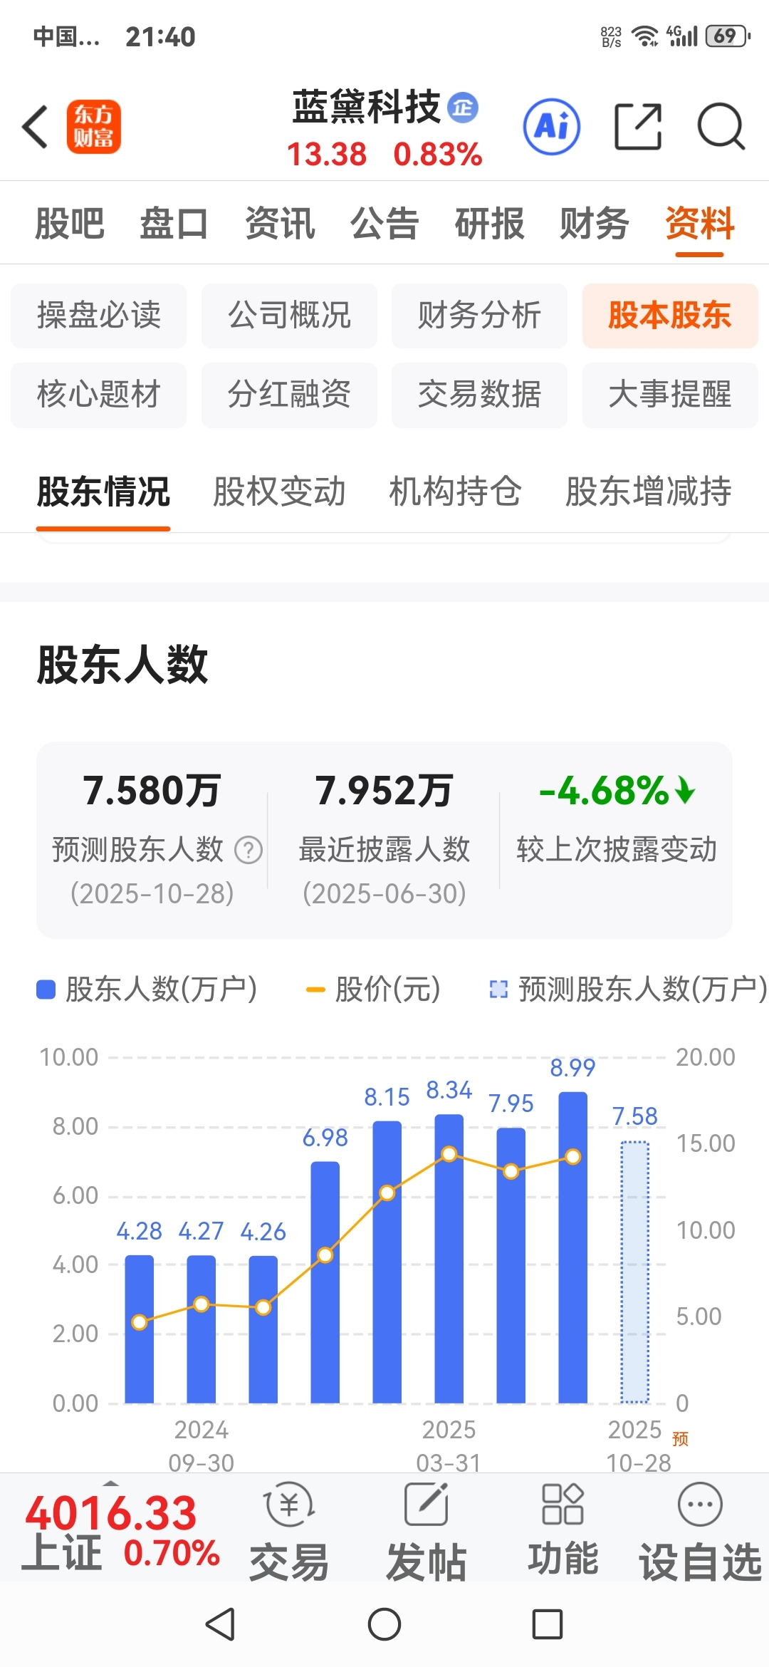Screen dimensions: 769x1667
Task: Open the 操盘必读 section
Action: 99,316
